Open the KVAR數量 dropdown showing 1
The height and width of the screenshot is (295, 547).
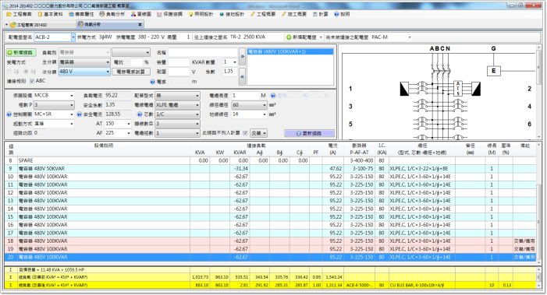[x=234, y=62]
